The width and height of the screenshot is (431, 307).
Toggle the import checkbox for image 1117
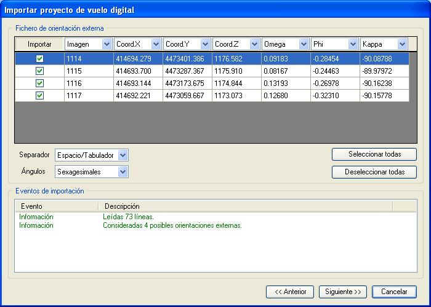click(40, 96)
